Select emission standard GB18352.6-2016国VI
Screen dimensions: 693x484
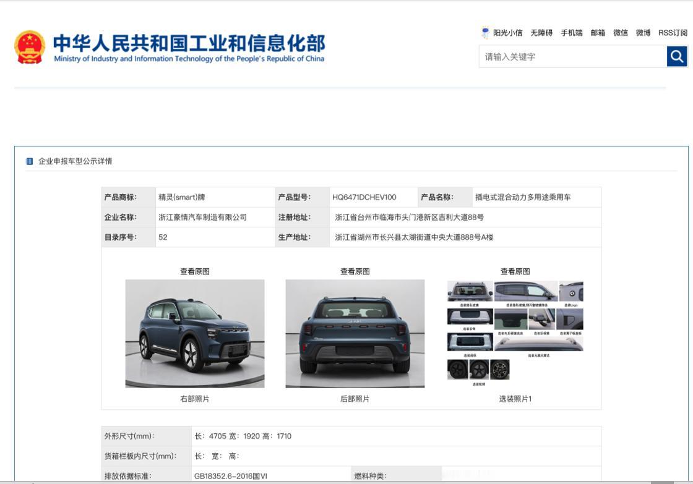click(231, 476)
